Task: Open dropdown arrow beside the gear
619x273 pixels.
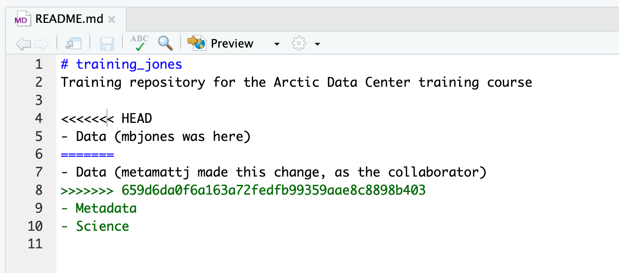Action: pyautogui.click(x=317, y=44)
